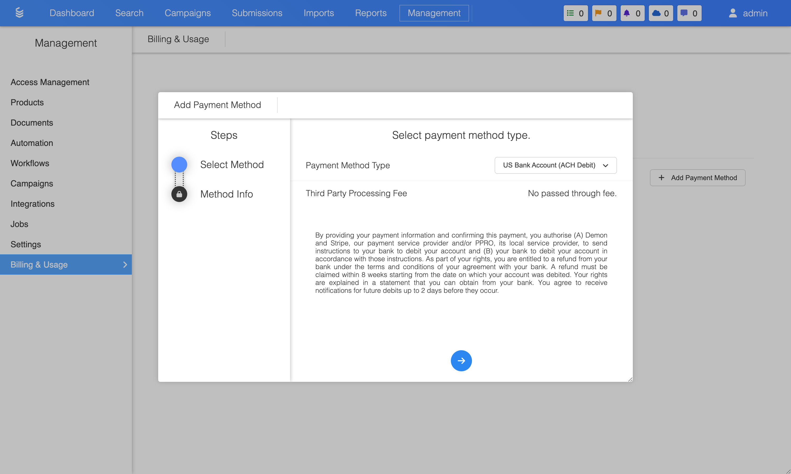The height and width of the screenshot is (474, 791).
Task: Click the admin user profile icon
Action: click(733, 13)
